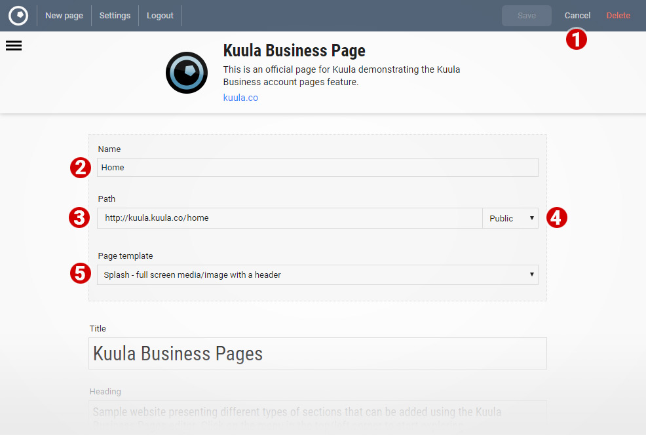Image resolution: width=646 pixels, height=435 pixels.
Task: Click the Kuula Business Page heading
Action: coord(294,50)
